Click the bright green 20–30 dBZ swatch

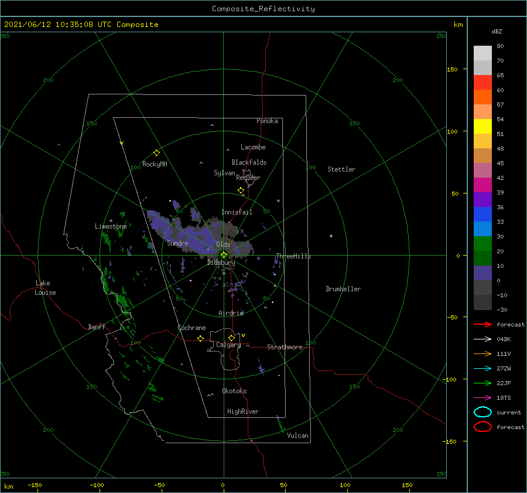[482, 244]
